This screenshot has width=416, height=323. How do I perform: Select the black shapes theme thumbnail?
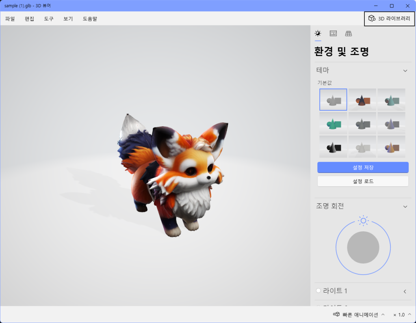point(333,147)
